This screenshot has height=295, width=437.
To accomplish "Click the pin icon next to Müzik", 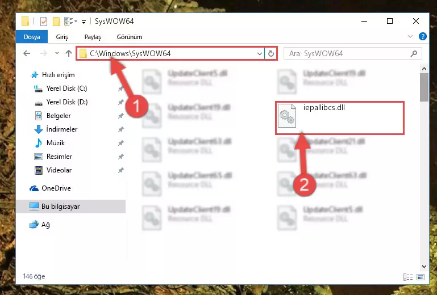I will (x=120, y=143).
